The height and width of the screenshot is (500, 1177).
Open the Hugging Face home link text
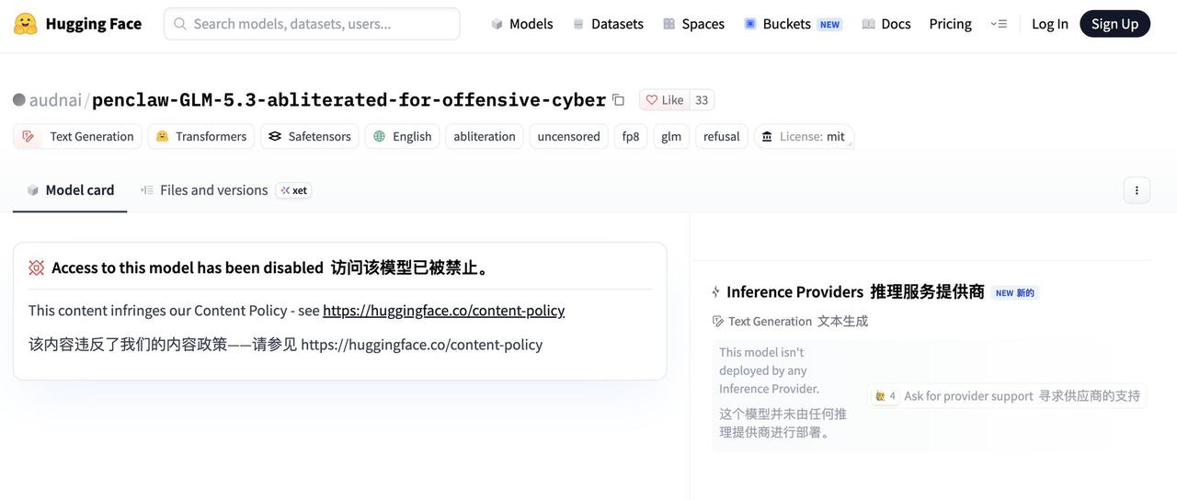93,24
